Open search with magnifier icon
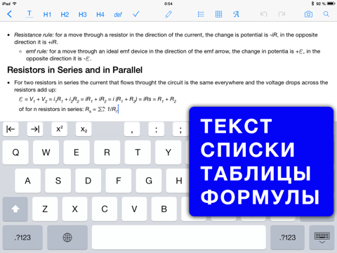 point(326,14)
